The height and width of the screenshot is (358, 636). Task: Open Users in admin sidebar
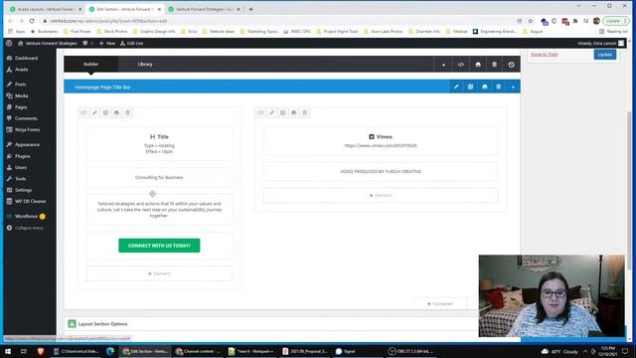(x=21, y=167)
